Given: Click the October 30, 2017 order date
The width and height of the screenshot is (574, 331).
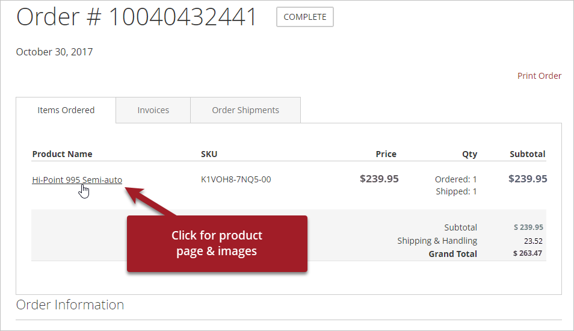Looking at the screenshot, I should click(54, 52).
